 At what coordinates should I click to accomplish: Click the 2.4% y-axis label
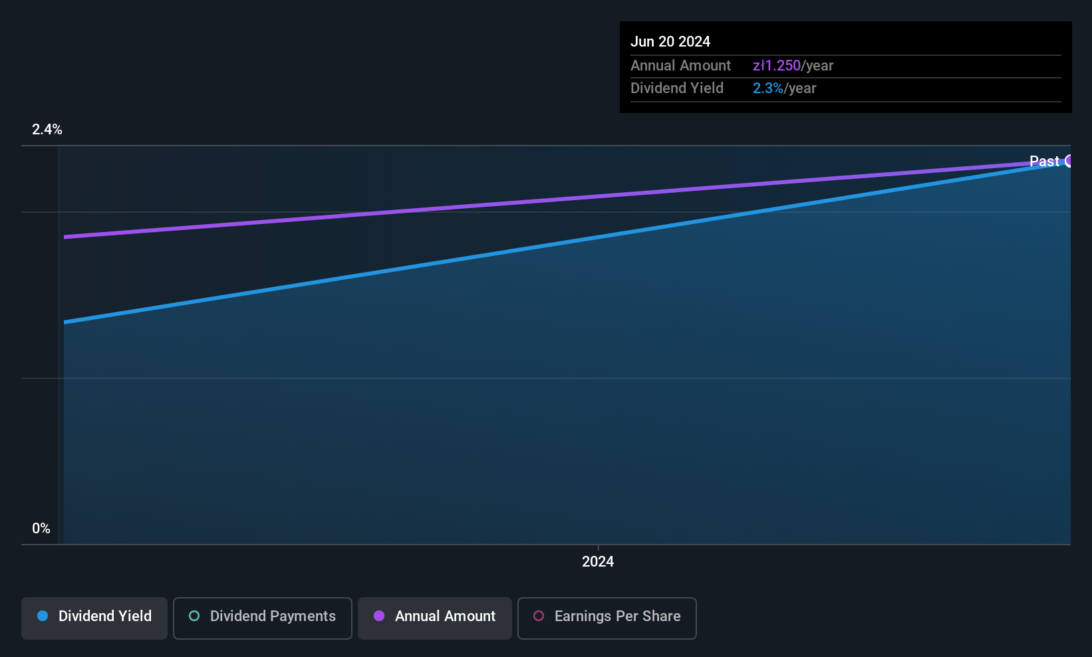point(47,129)
